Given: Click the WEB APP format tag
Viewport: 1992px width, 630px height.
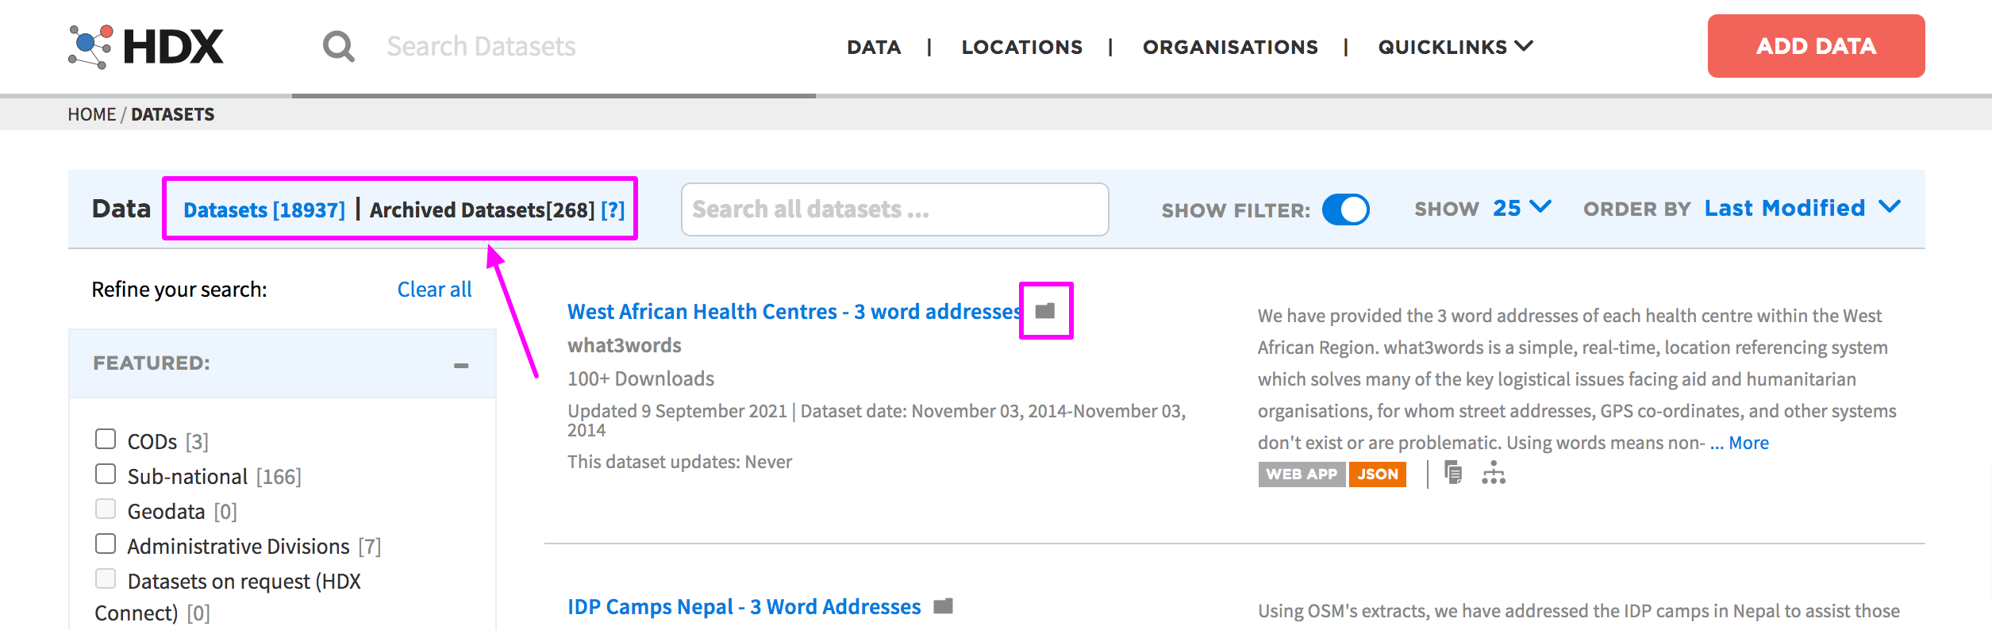Looking at the screenshot, I should [x=1301, y=474].
